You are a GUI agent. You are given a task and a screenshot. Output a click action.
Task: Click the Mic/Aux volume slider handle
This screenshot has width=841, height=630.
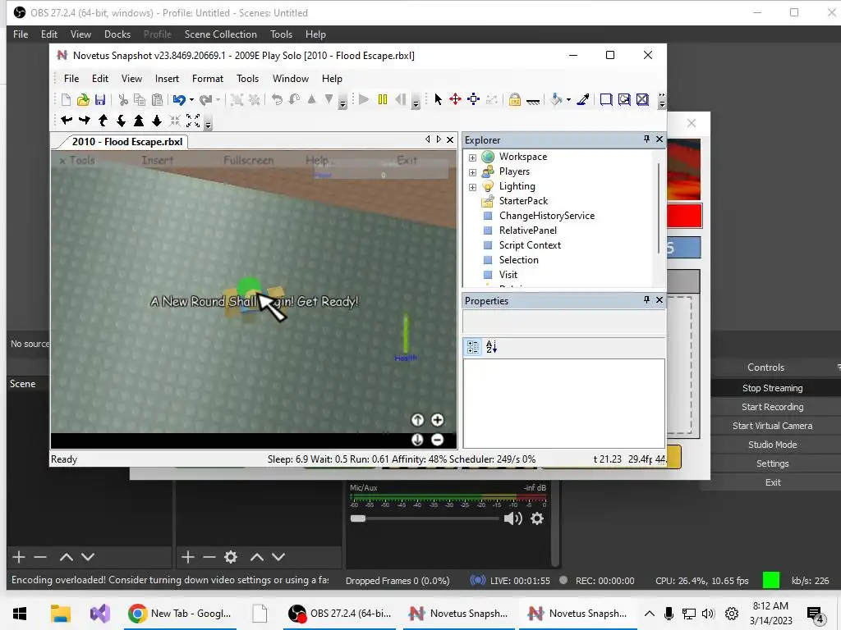coord(358,518)
